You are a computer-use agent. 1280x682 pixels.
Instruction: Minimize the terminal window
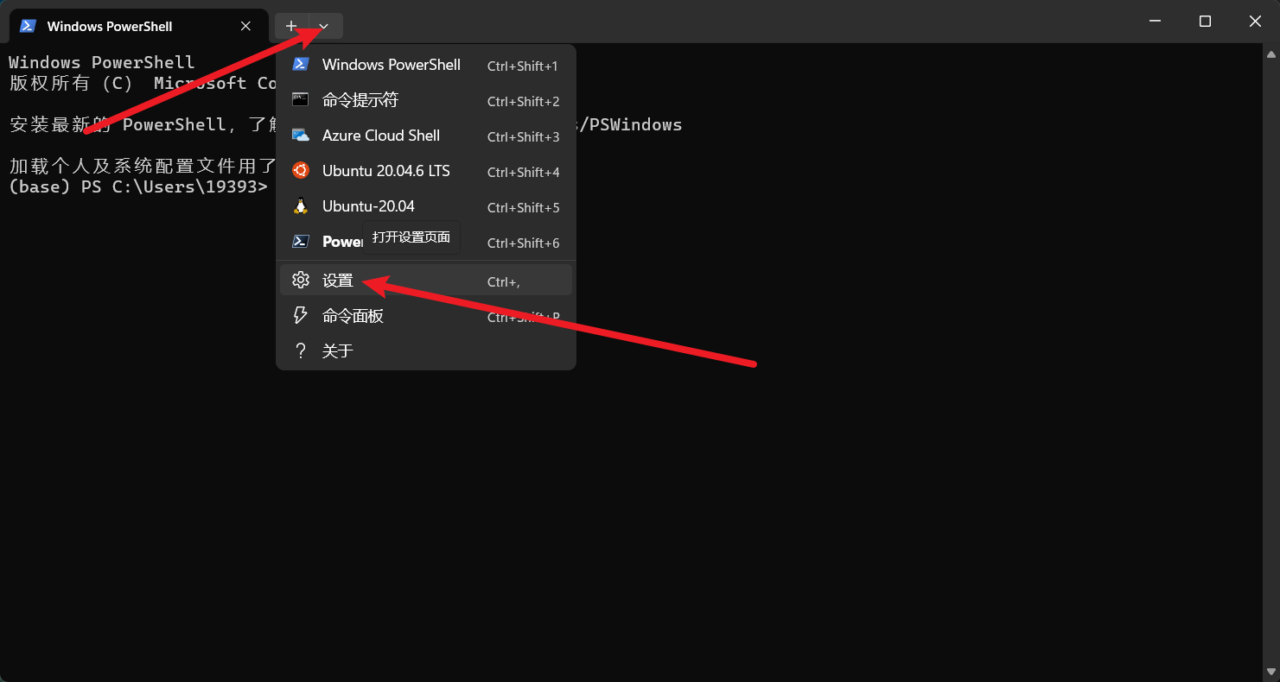tap(1155, 22)
